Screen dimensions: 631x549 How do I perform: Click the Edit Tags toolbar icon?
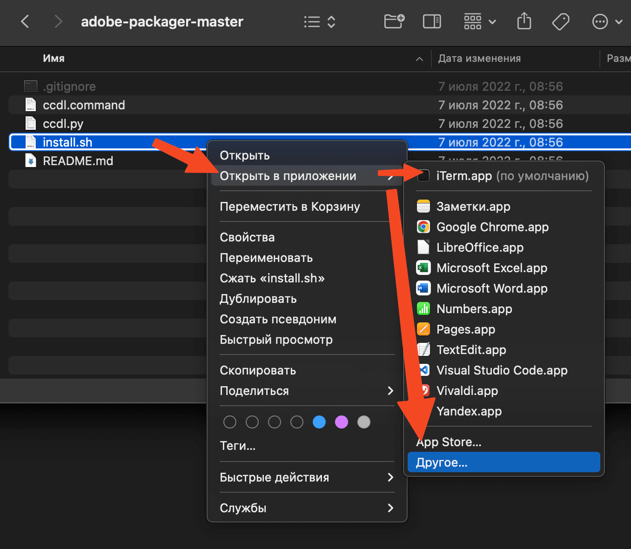click(x=560, y=21)
